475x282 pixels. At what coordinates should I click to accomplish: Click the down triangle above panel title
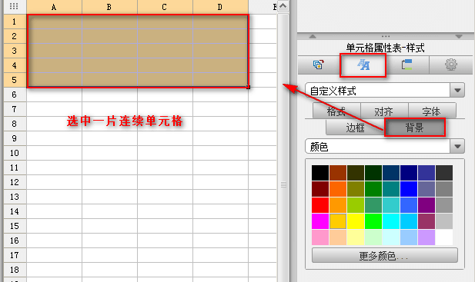tap(459, 36)
